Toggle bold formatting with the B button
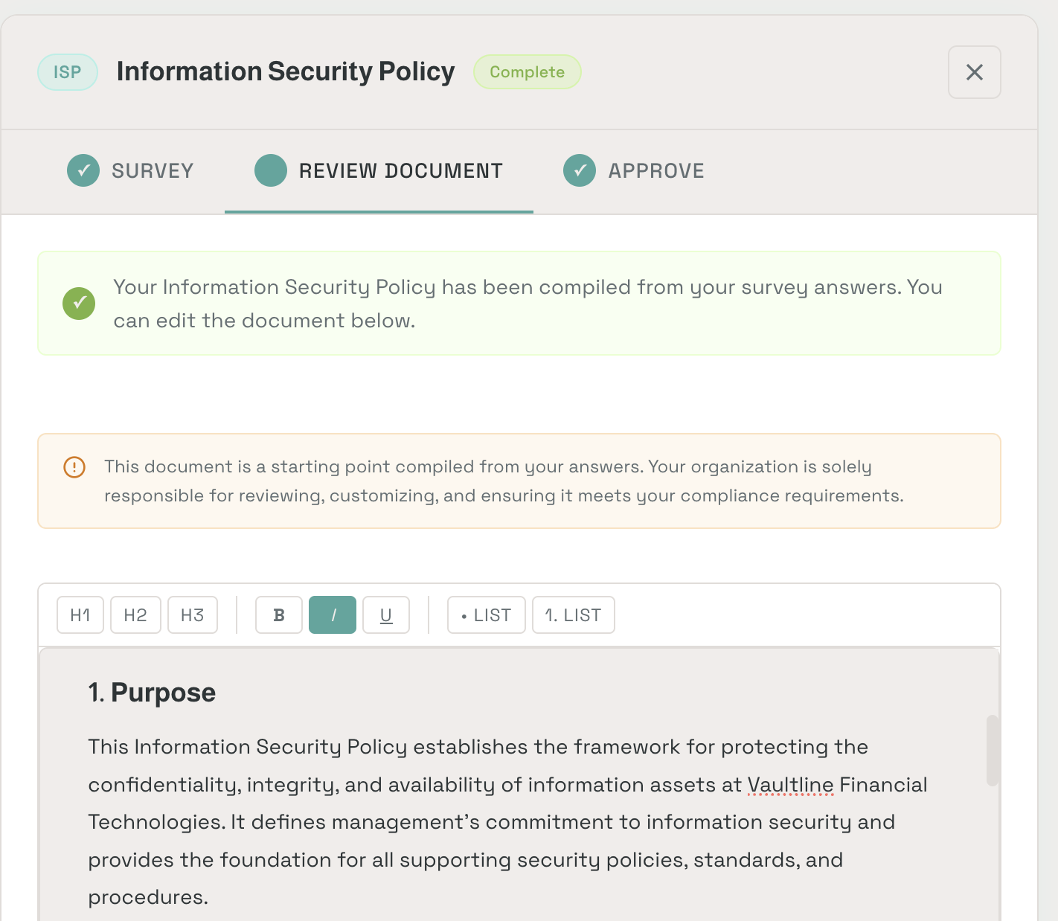 click(279, 615)
